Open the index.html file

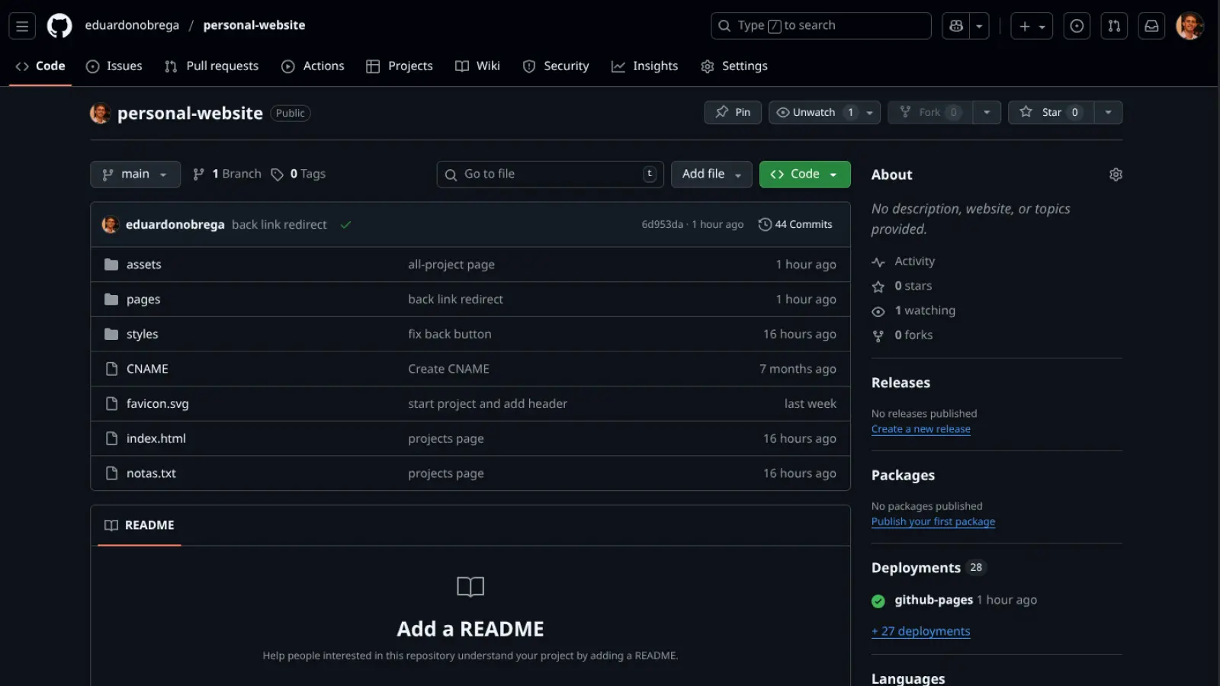156,439
